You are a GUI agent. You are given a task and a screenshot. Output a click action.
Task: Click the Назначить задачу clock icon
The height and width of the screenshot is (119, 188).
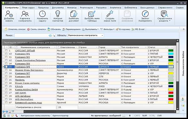[x=42, y=14]
